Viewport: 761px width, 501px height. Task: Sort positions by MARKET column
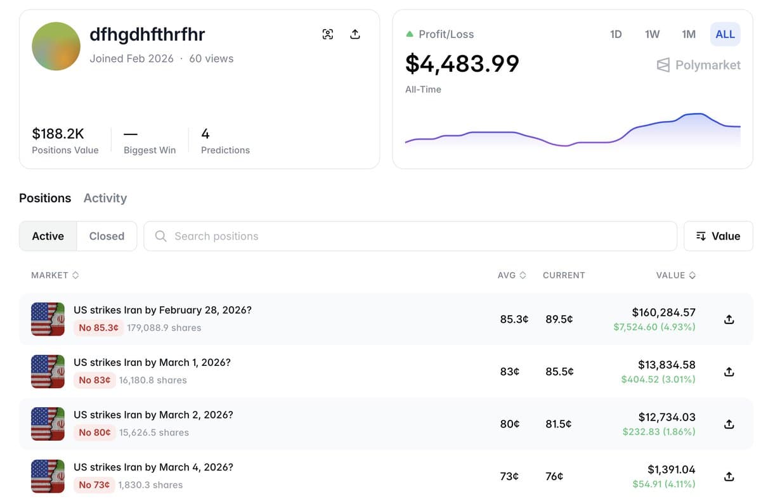(55, 275)
